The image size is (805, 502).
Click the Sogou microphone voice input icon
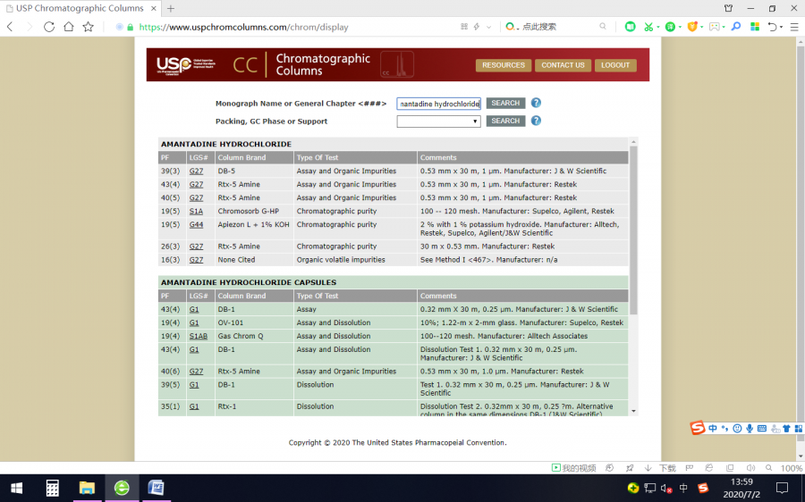[750, 429]
